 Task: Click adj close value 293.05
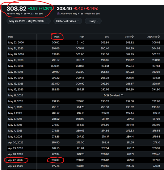tap(156, 107)
